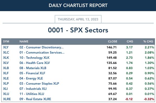Click the XLK ticker symbol

(x=6, y=58)
